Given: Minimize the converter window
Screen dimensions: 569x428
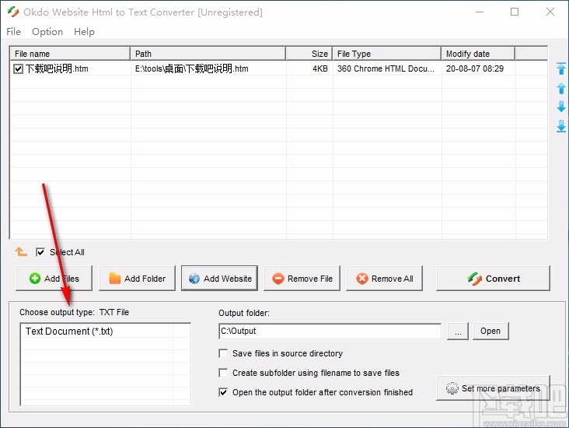Looking at the screenshot, I should click(480, 12).
